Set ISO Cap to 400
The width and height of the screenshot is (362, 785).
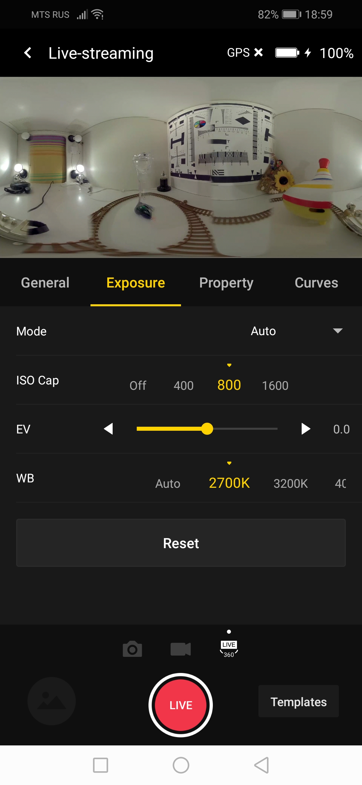183,385
